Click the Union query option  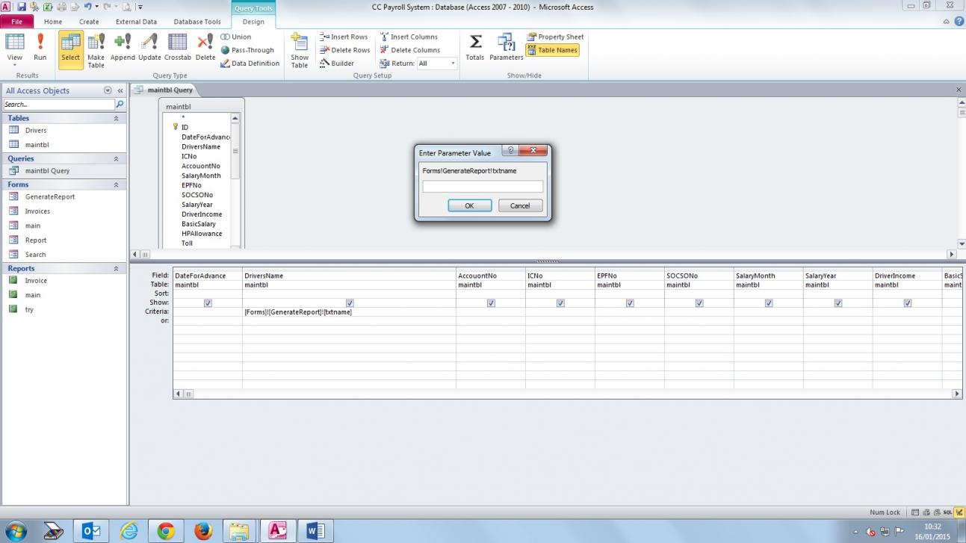point(236,37)
